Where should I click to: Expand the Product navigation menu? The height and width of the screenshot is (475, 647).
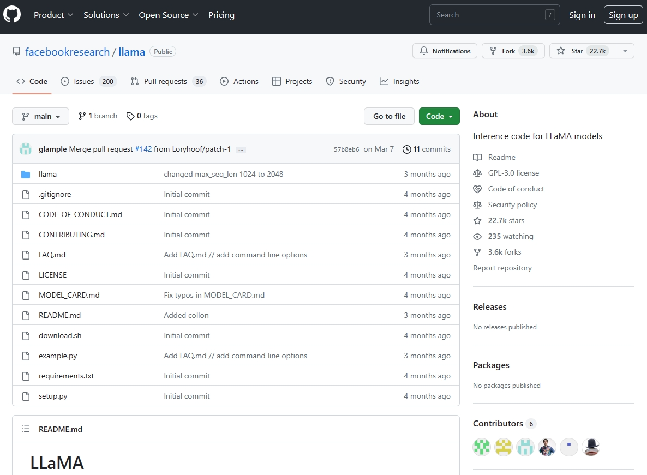(53, 15)
